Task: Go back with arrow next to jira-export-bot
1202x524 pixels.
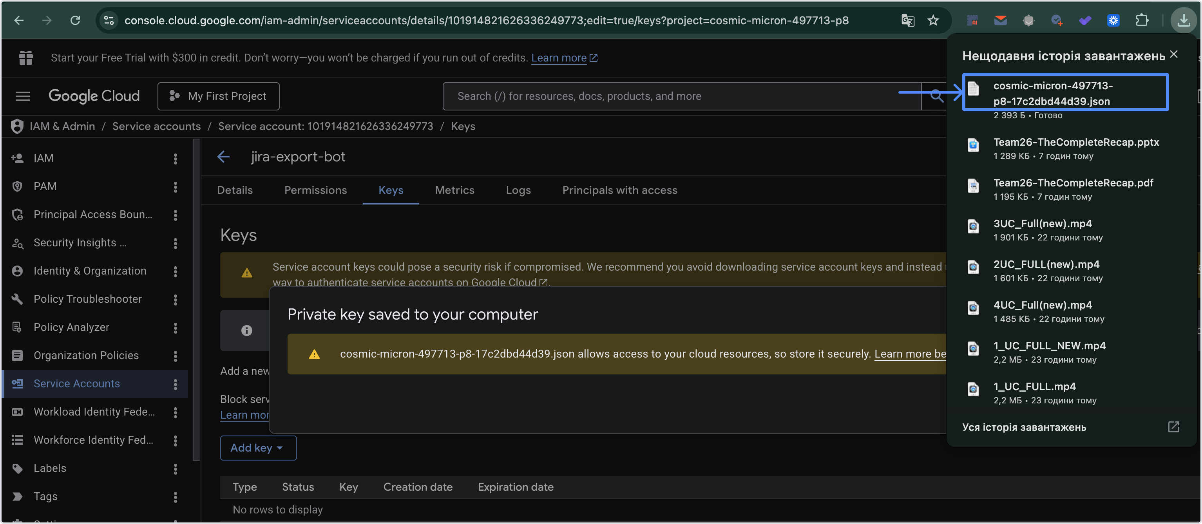Action: (223, 157)
